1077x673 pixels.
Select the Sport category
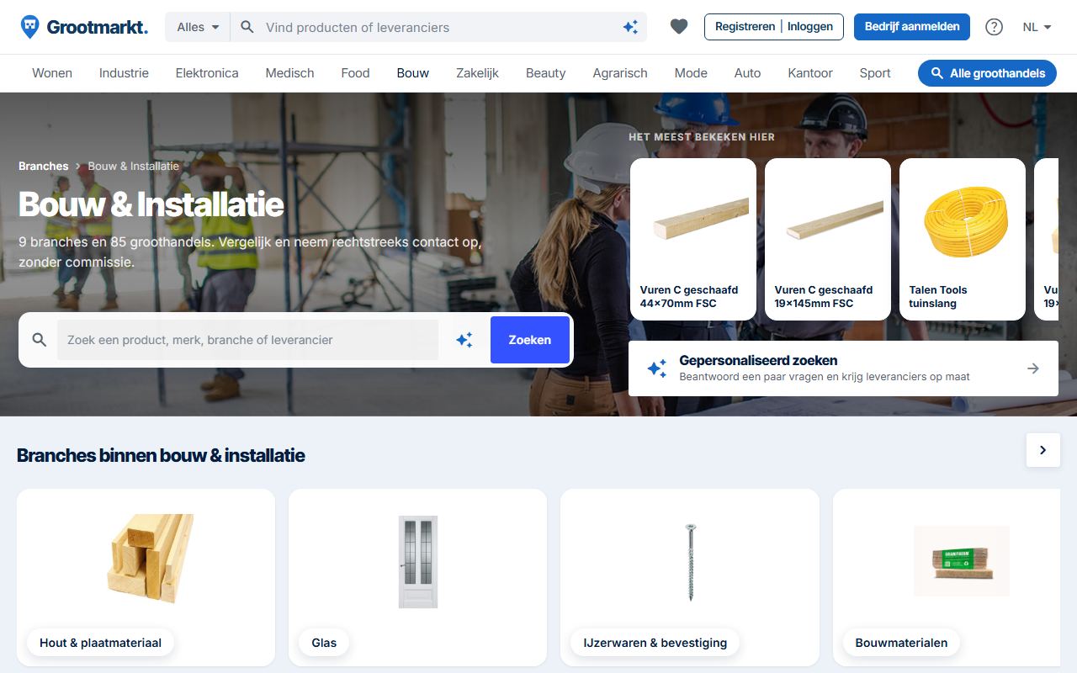coord(875,73)
